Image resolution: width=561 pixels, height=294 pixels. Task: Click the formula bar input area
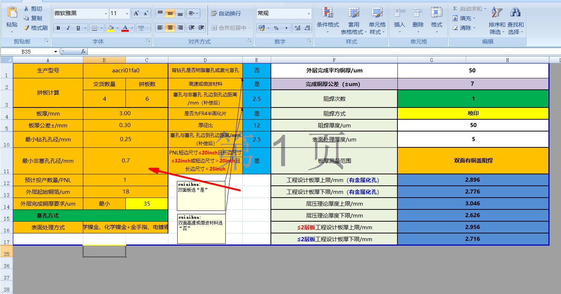click(x=324, y=52)
